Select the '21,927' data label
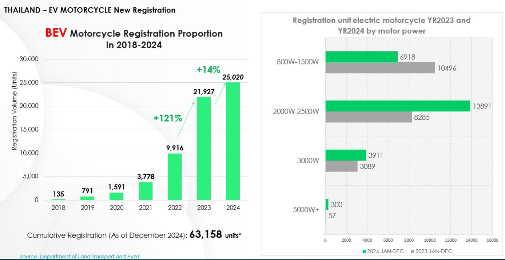The height and width of the screenshot is (260, 505). click(x=204, y=92)
